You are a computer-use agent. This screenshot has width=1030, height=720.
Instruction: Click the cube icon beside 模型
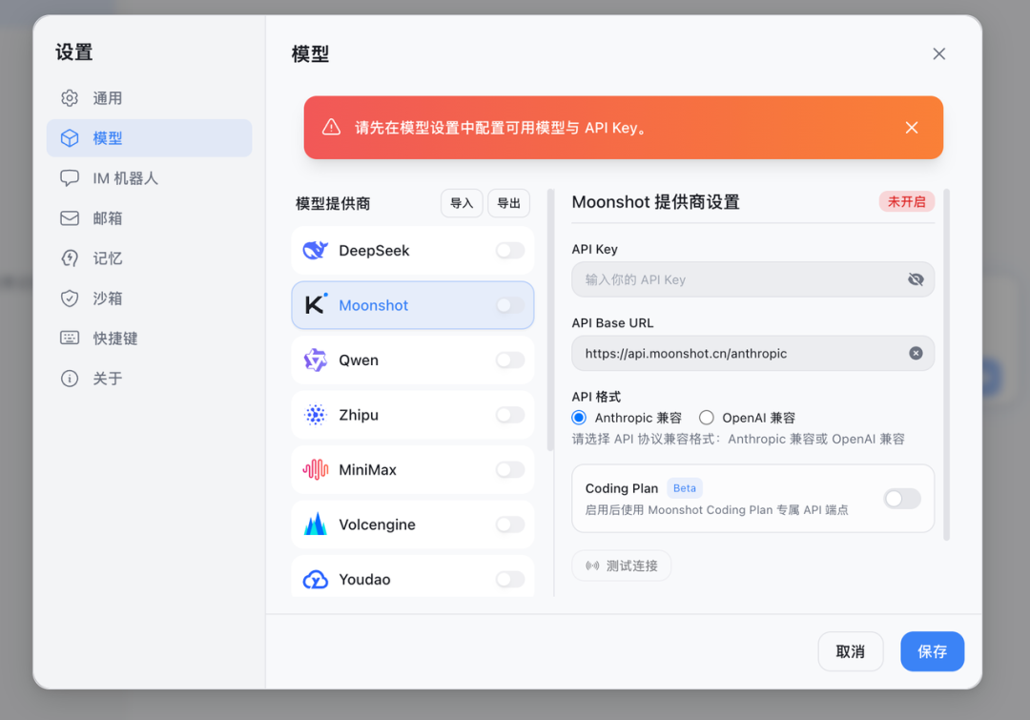click(x=70, y=138)
